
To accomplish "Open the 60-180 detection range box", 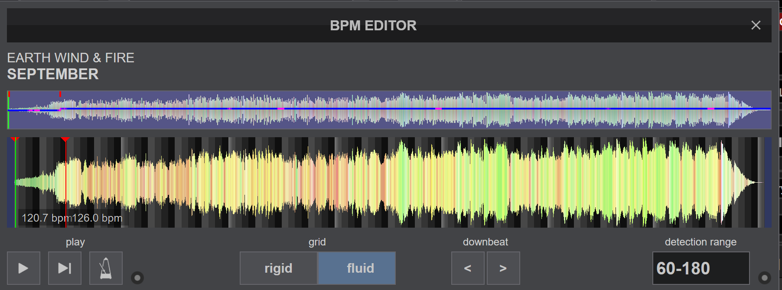I will (701, 268).
